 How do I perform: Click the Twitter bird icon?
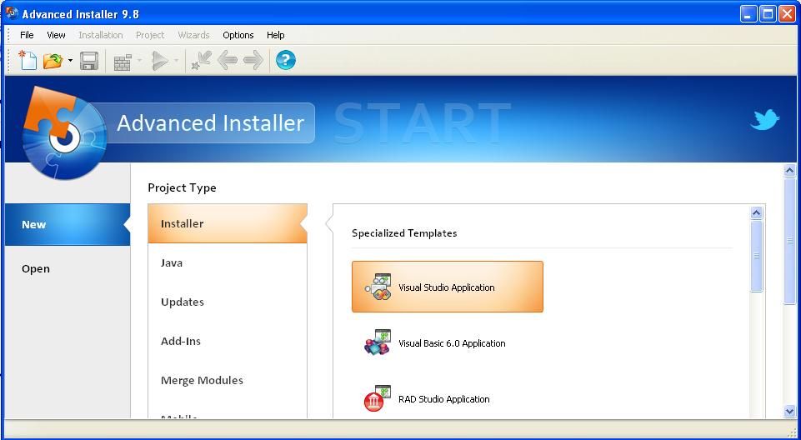coord(764,119)
